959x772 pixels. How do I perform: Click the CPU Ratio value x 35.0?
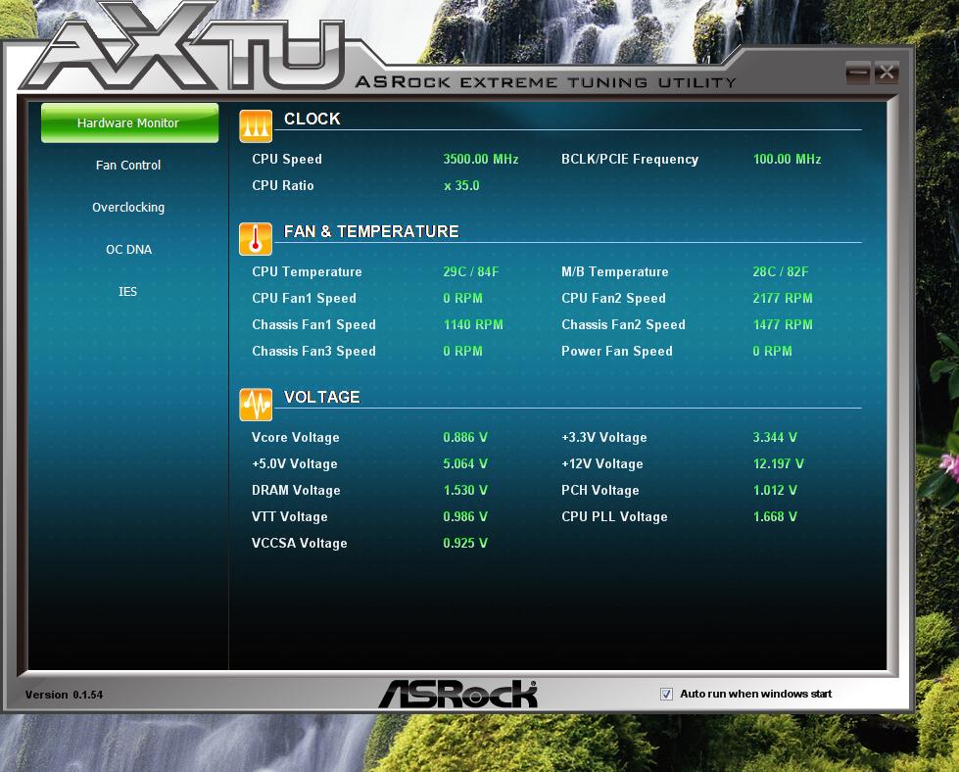pos(461,185)
